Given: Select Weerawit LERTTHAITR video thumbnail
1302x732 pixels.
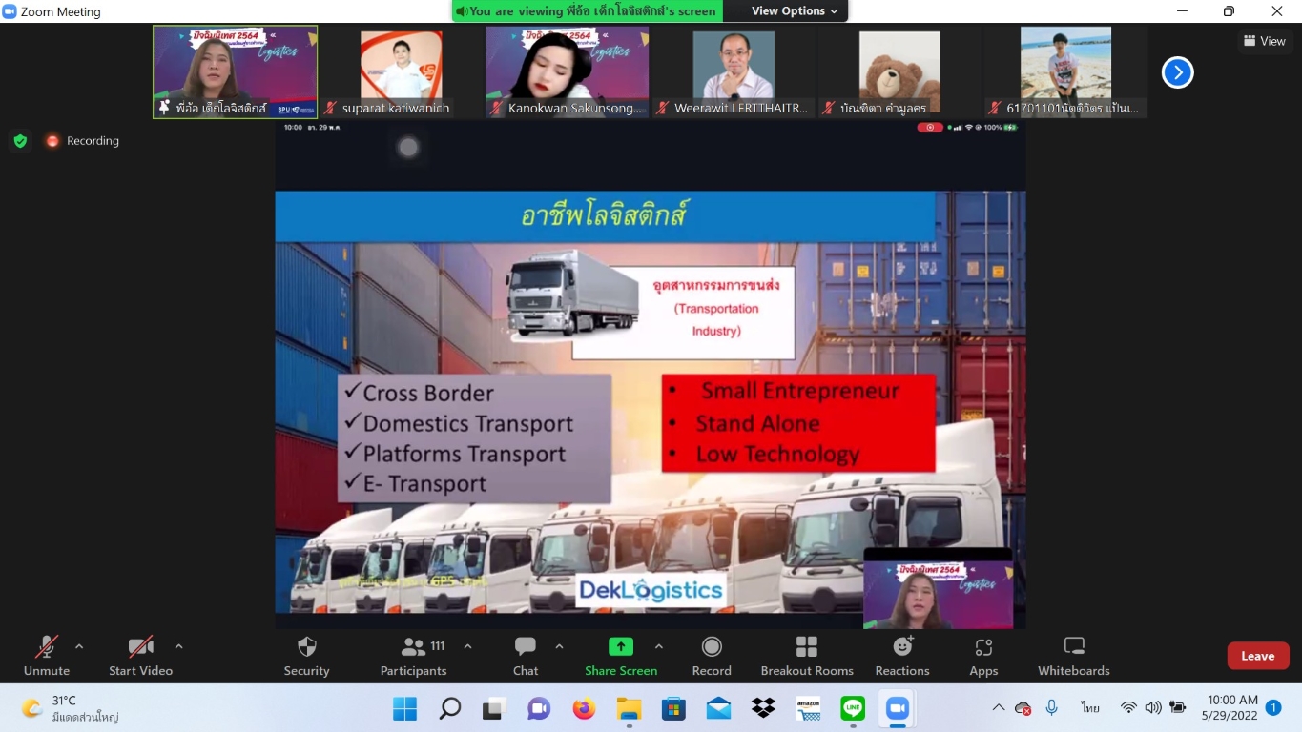Looking at the screenshot, I should tap(734, 71).
